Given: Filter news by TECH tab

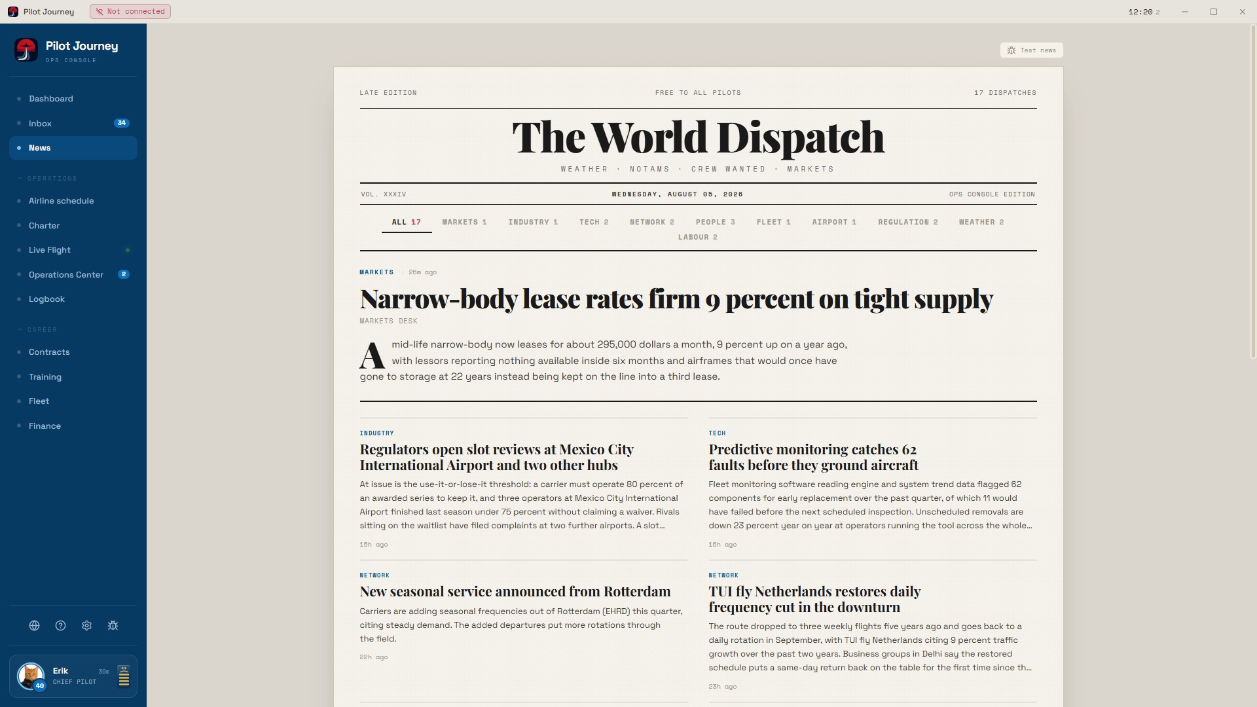Looking at the screenshot, I should (x=594, y=223).
